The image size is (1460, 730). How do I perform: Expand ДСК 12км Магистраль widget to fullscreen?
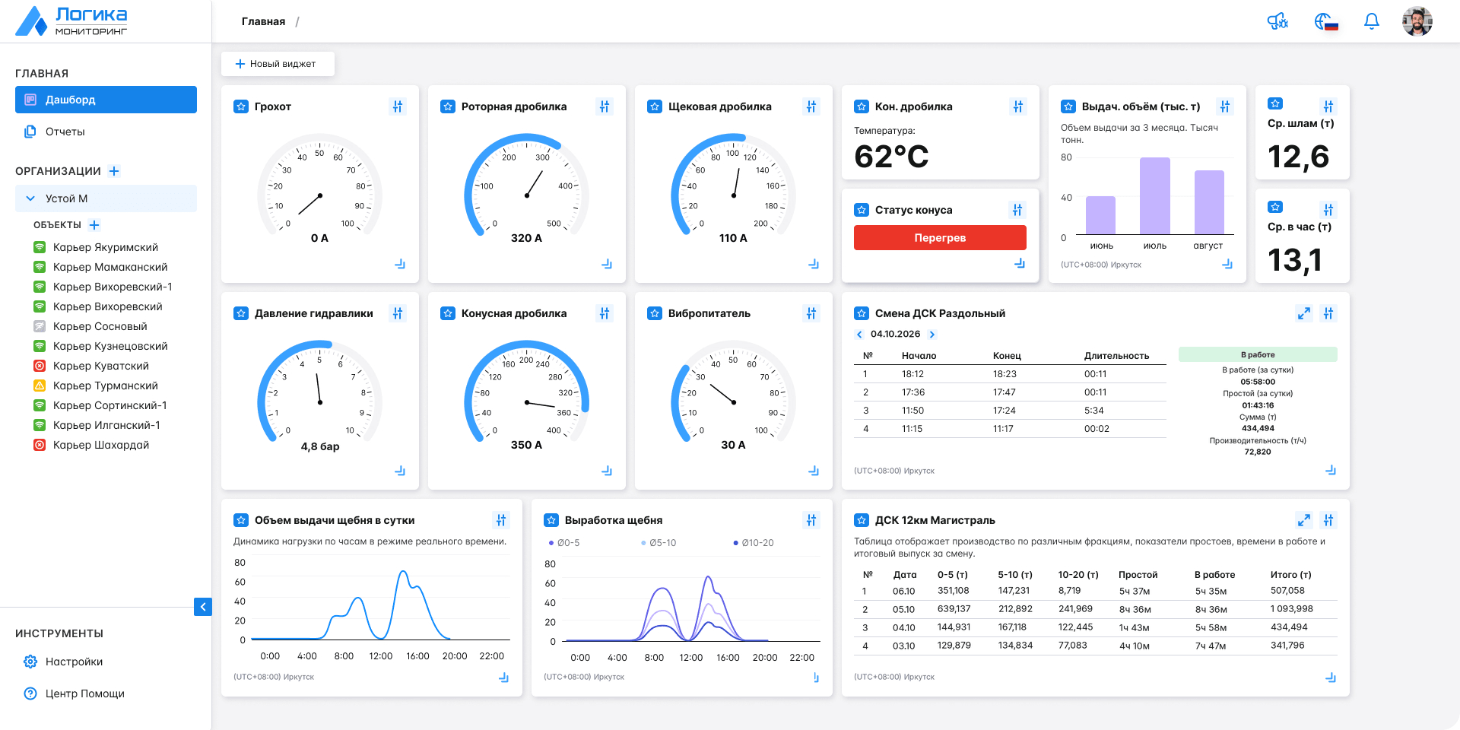(1304, 520)
